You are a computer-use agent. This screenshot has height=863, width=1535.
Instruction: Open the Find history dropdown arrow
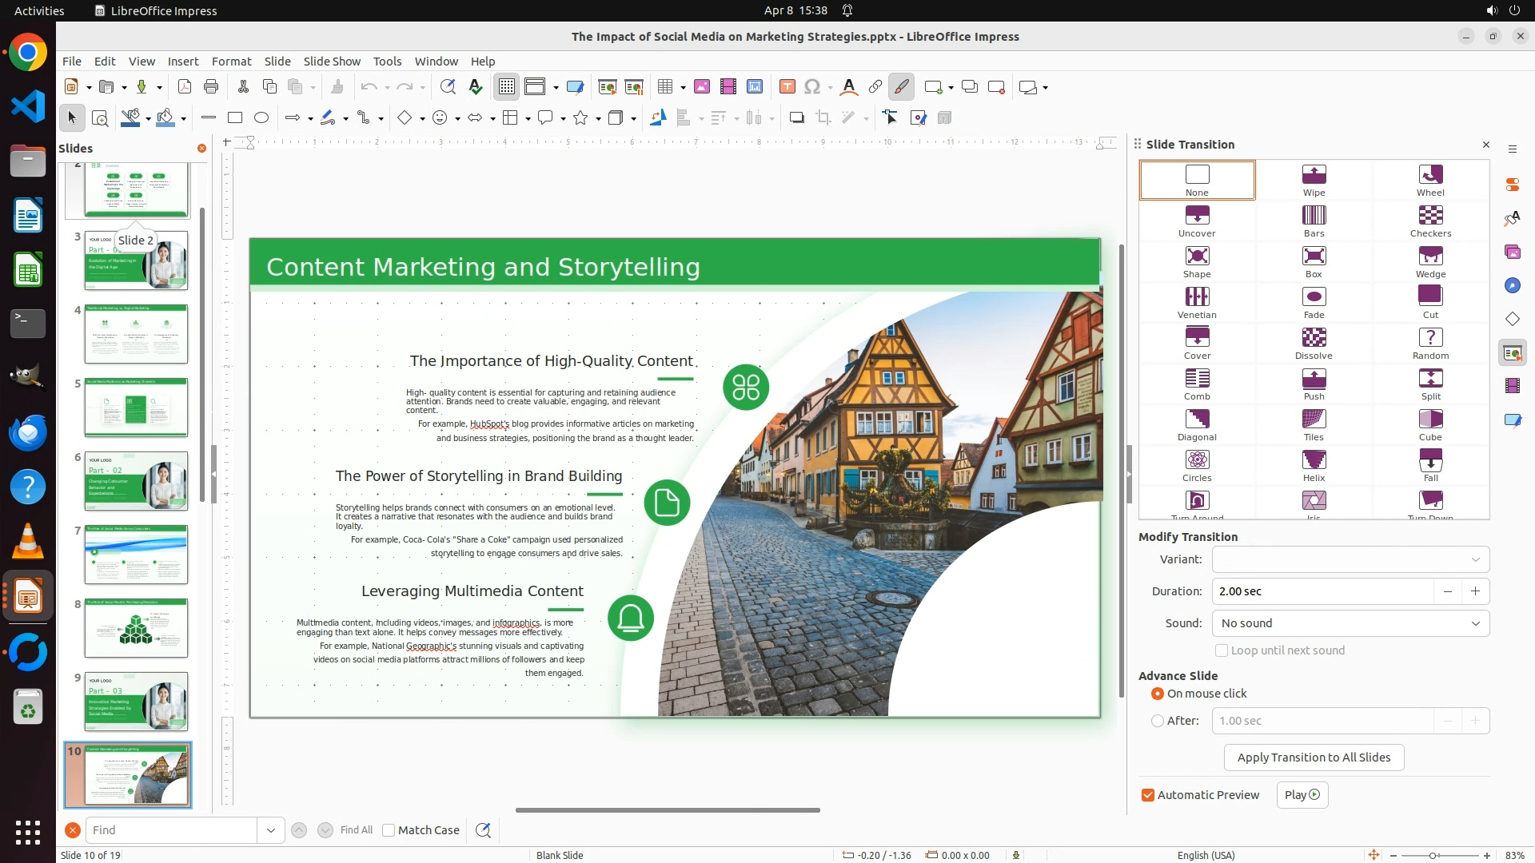tap(271, 830)
